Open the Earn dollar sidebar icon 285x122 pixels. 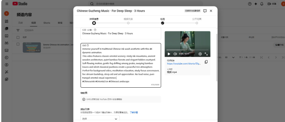point(6,65)
